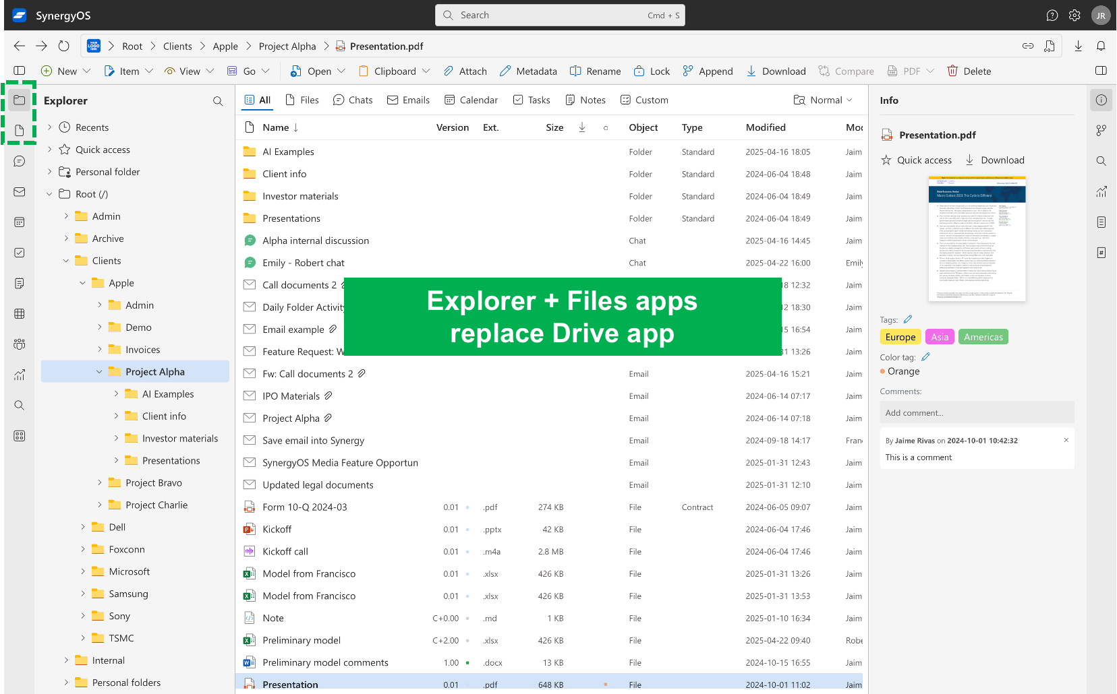
Task: Expand the Microsoft folder in tree
Action: coord(83,571)
